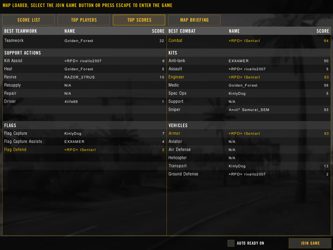Select the Top Scores tab
Viewport: 333px width, 250px height.
pos(139,20)
